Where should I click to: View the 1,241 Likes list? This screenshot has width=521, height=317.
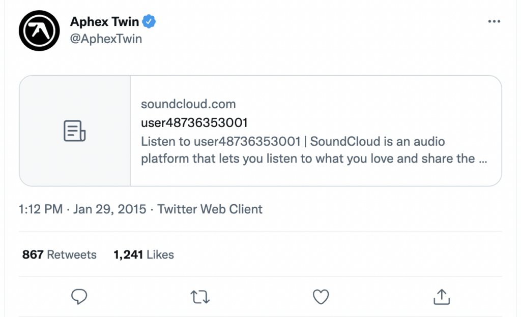[x=143, y=255]
